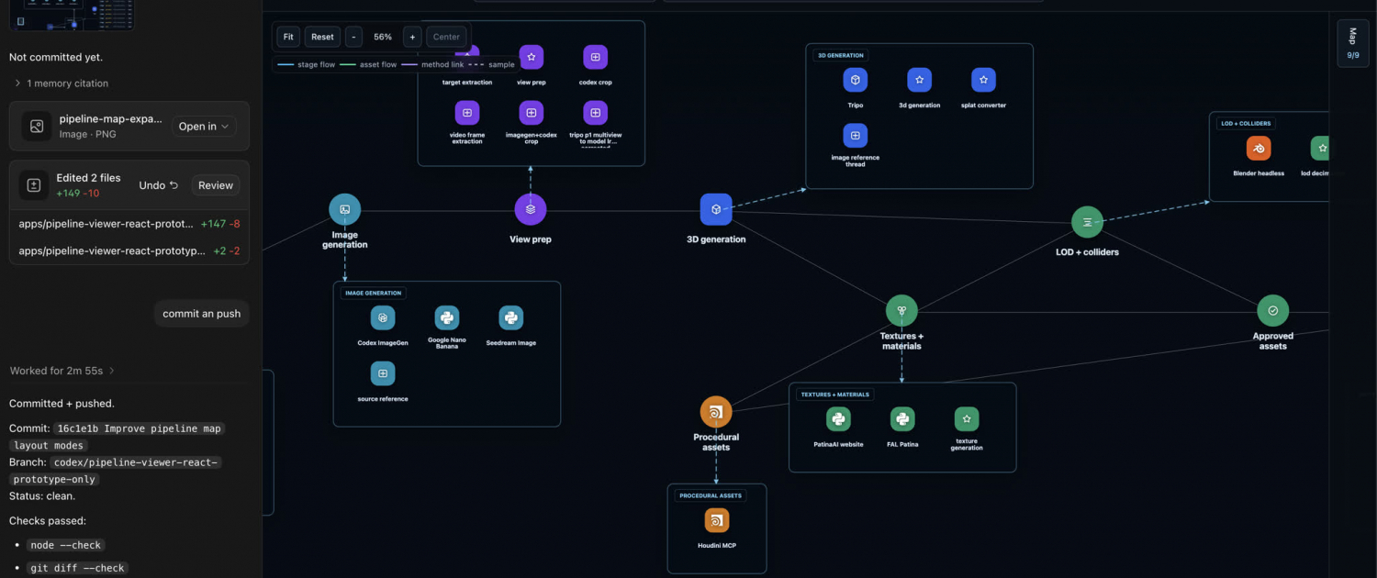1377x578 pixels.
Task: Open the video frame extraction icon
Action: click(467, 113)
